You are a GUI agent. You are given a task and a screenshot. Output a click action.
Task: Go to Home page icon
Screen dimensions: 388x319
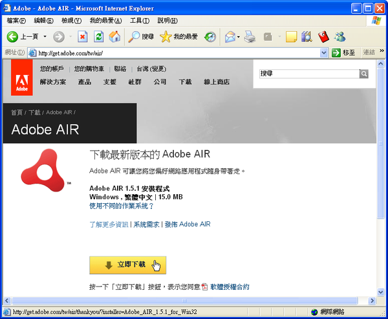[x=114, y=37]
